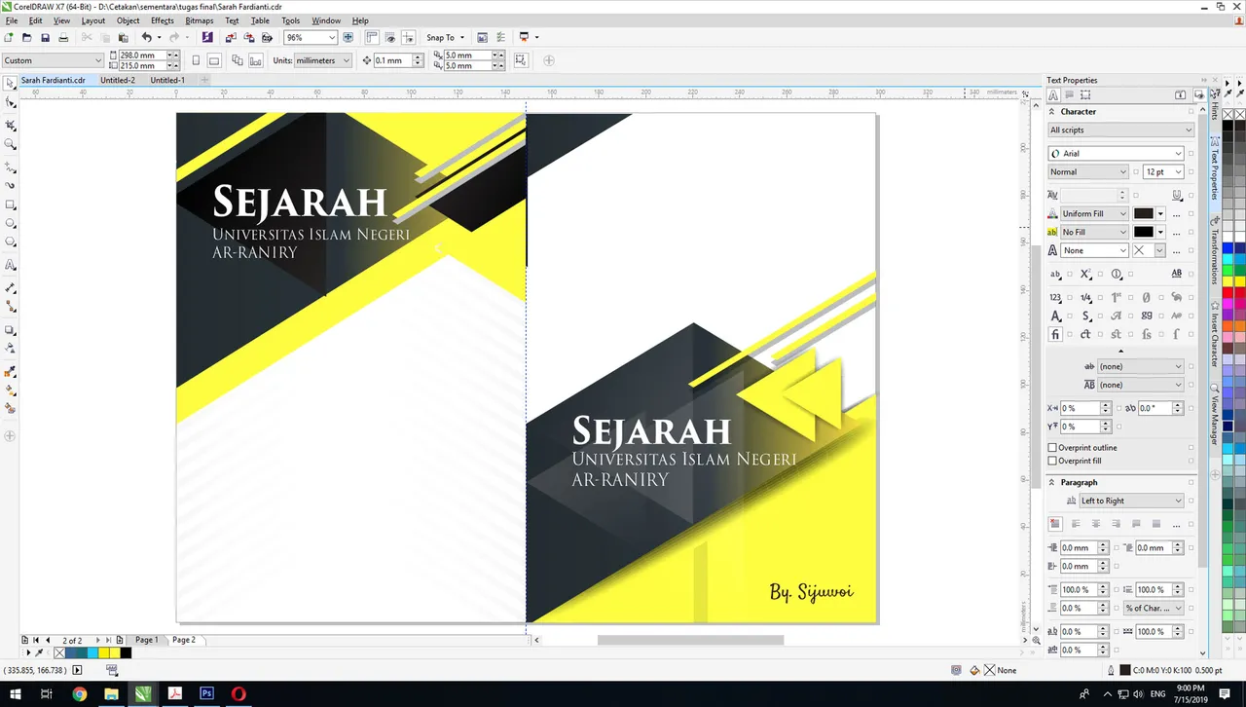Select portrait page orientation button

[196, 60]
